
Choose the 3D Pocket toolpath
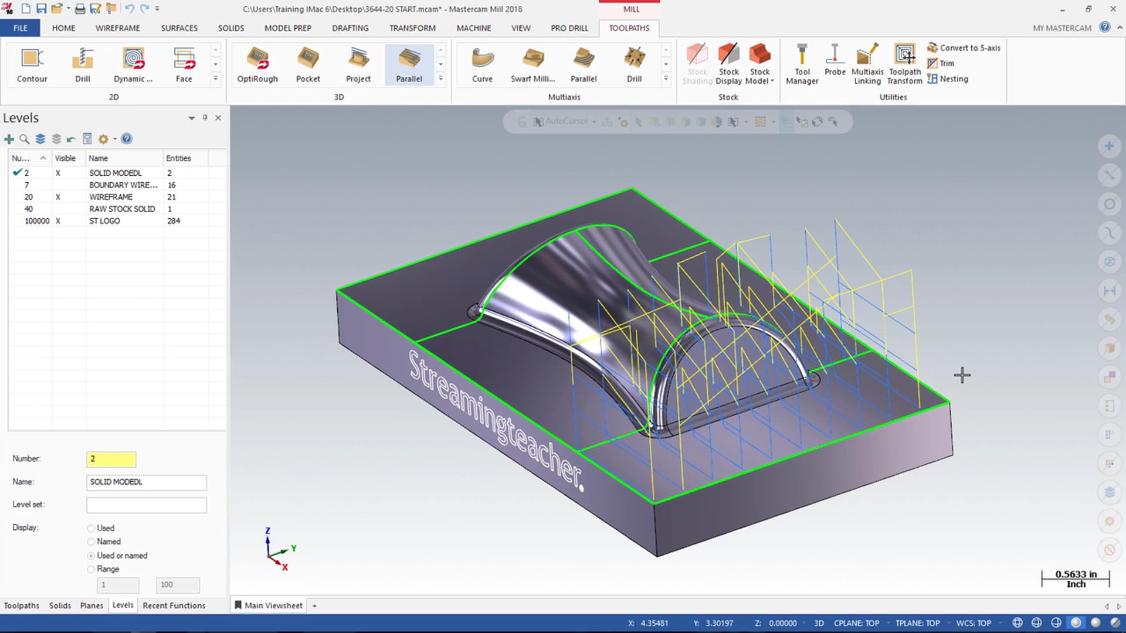[308, 65]
